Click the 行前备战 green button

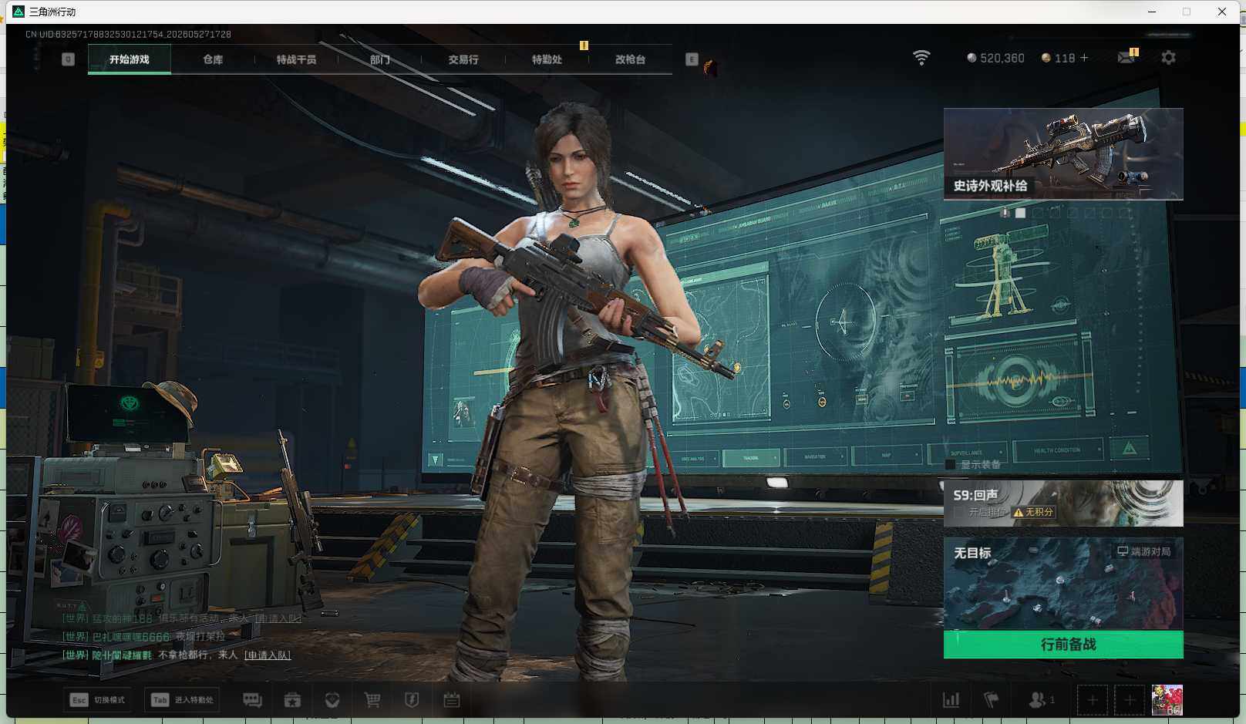(x=1063, y=644)
